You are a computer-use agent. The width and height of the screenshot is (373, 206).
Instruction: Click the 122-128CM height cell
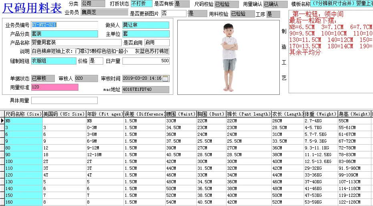(355, 202)
